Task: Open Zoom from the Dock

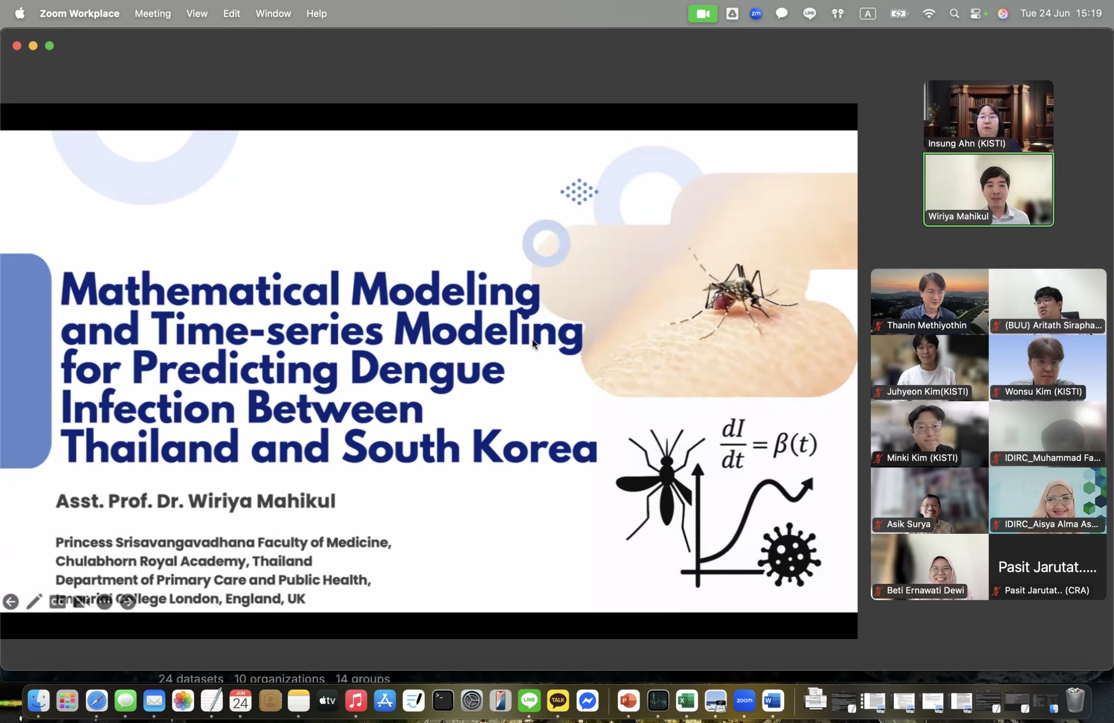Action: tap(744, 701)
